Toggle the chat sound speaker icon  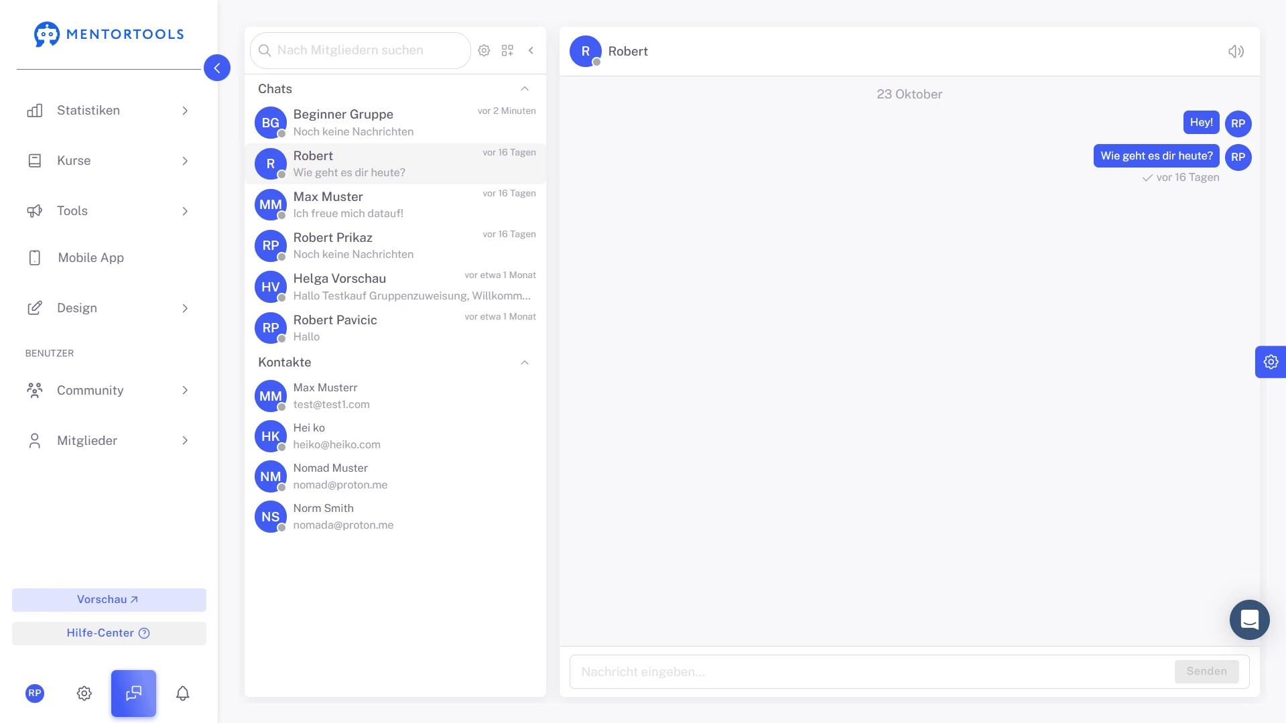click(1236, 52)
